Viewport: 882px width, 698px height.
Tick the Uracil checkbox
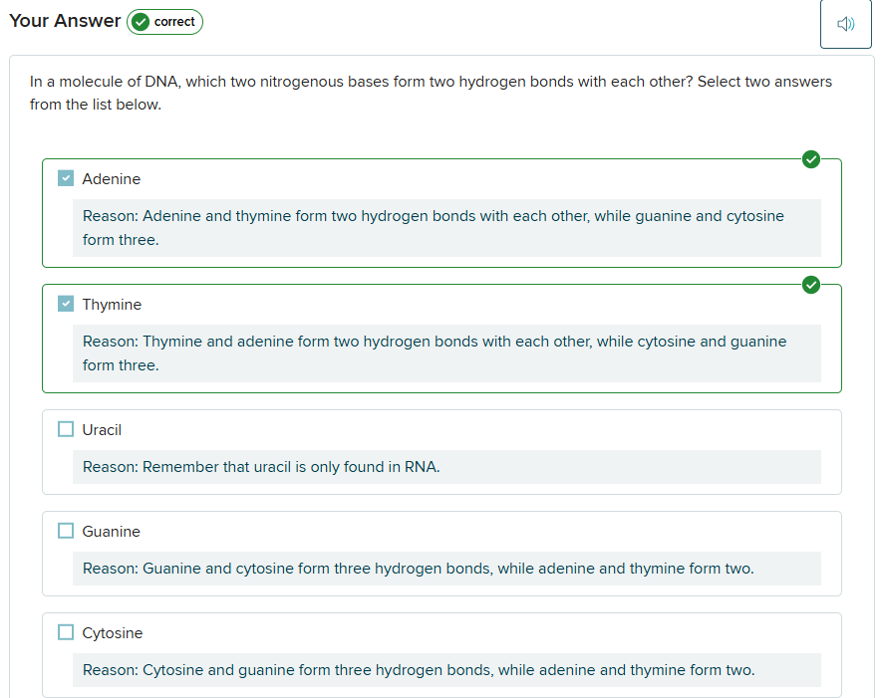pyautogui.click(x=66, y=429)
